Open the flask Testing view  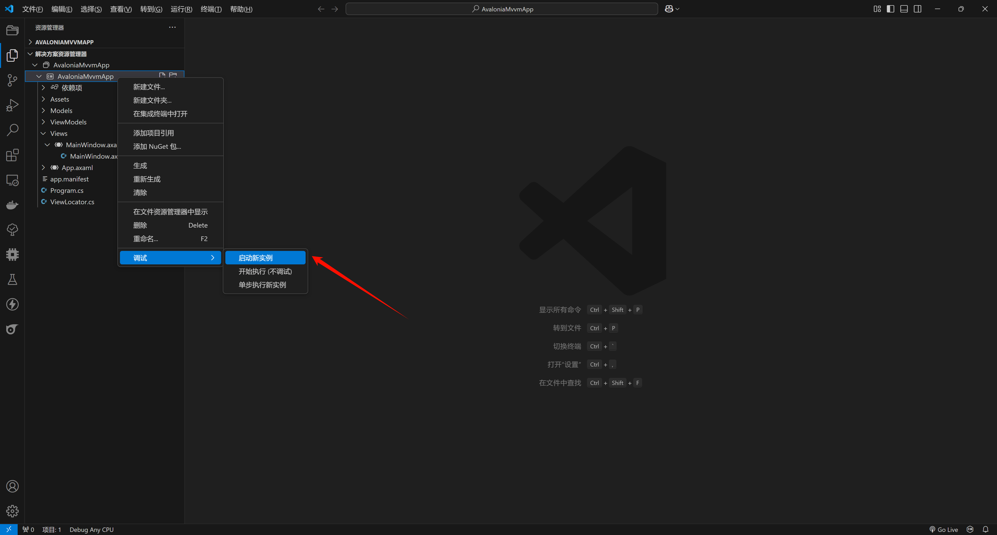12,279
